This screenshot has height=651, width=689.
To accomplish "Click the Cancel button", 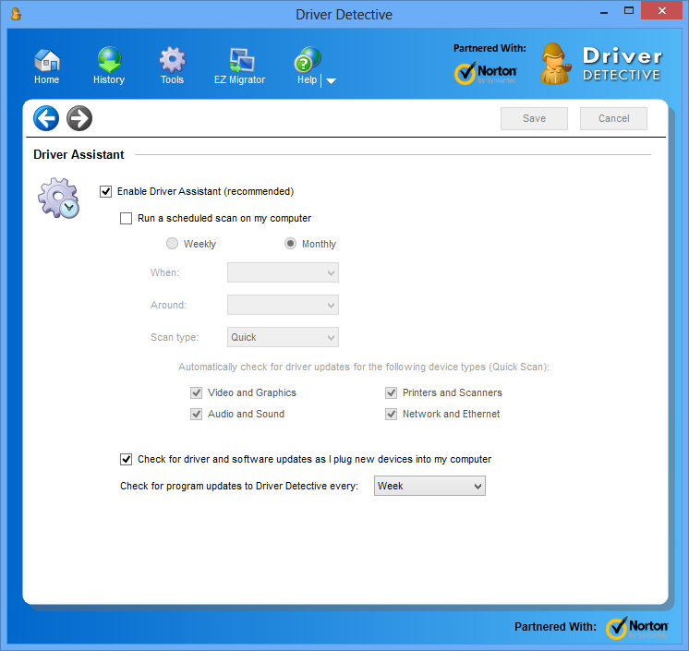I will coord(613,118).
